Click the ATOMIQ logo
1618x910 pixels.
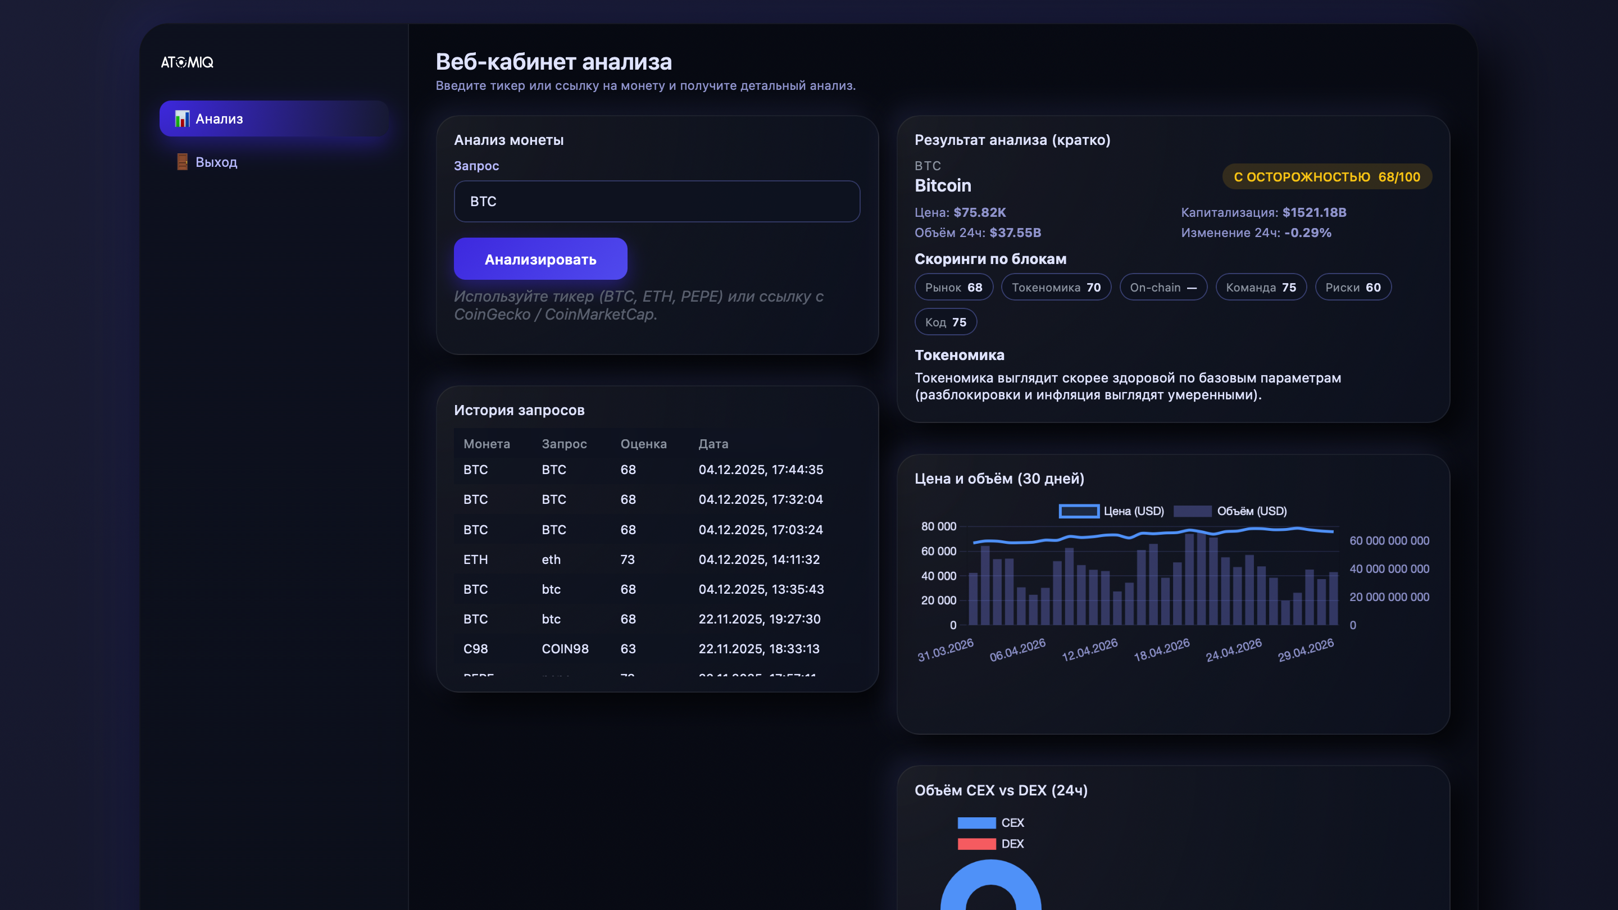187,62
